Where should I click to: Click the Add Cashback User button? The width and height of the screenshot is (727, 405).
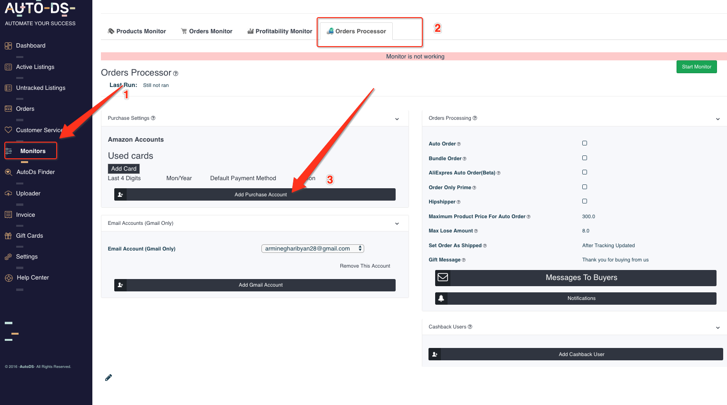click(x=576, y=354)
